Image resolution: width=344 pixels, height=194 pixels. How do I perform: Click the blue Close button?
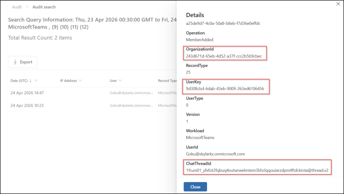coord(195,187)
